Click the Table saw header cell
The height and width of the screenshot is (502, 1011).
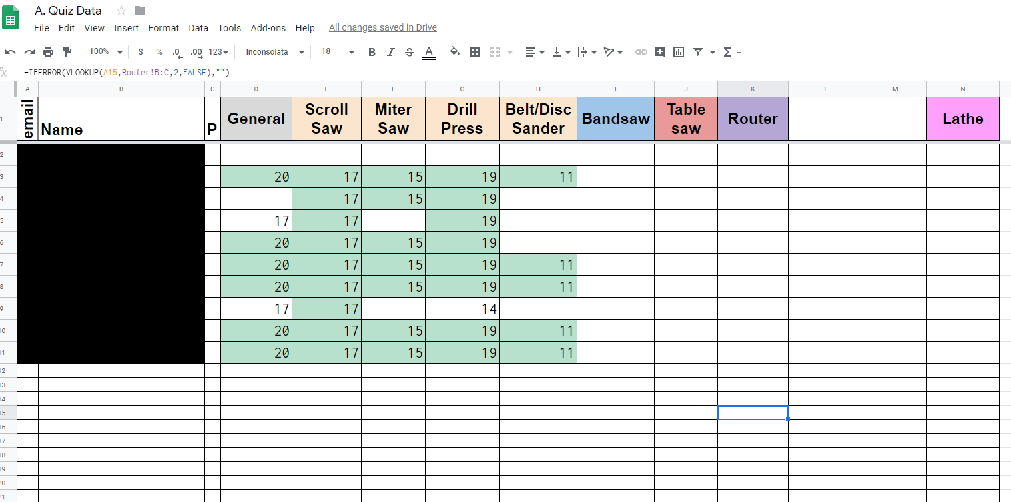tap(686, 119)
